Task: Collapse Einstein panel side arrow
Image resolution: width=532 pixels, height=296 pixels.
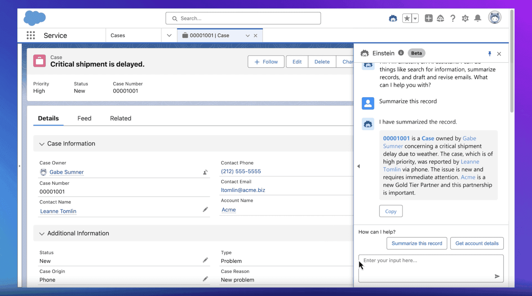Action: point(358,166)
